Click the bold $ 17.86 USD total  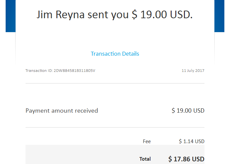[187, 159]
